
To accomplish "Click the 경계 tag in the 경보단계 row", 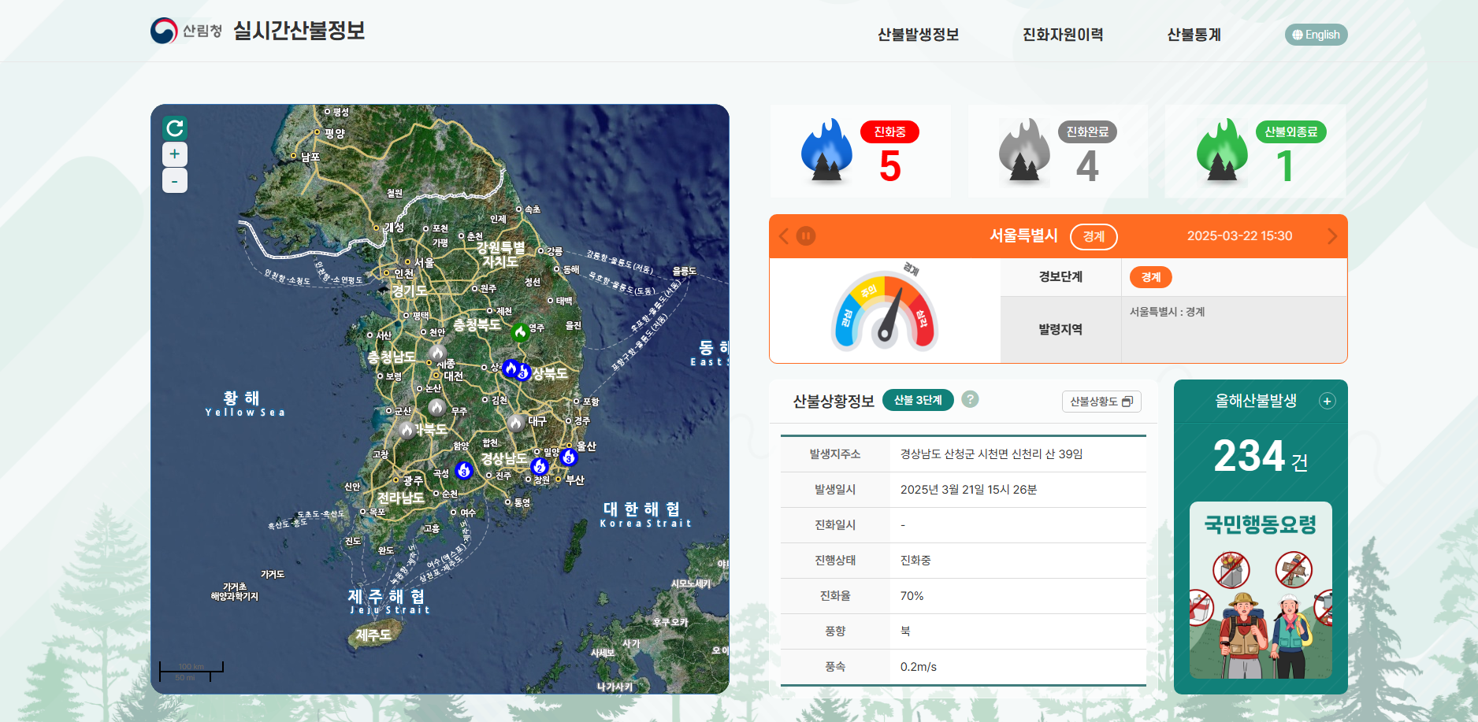I will pos(1151,277).
